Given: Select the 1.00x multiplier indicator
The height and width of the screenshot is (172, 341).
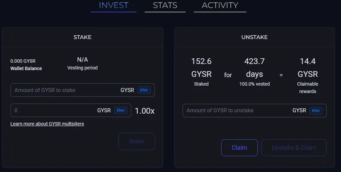Looking at the screenshot, I should click(145, 111).
